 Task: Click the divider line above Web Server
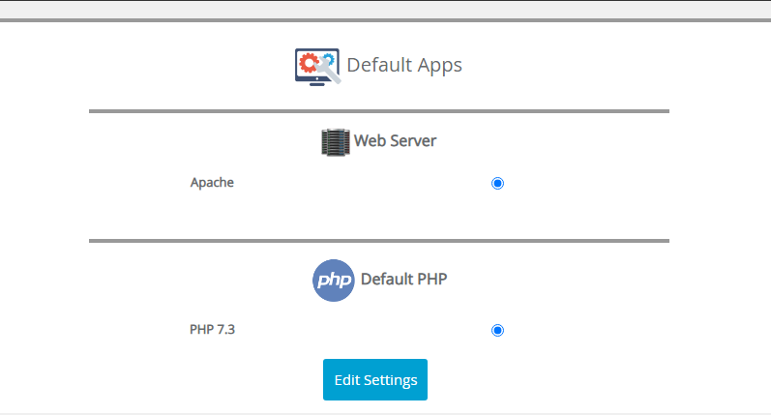379,111
